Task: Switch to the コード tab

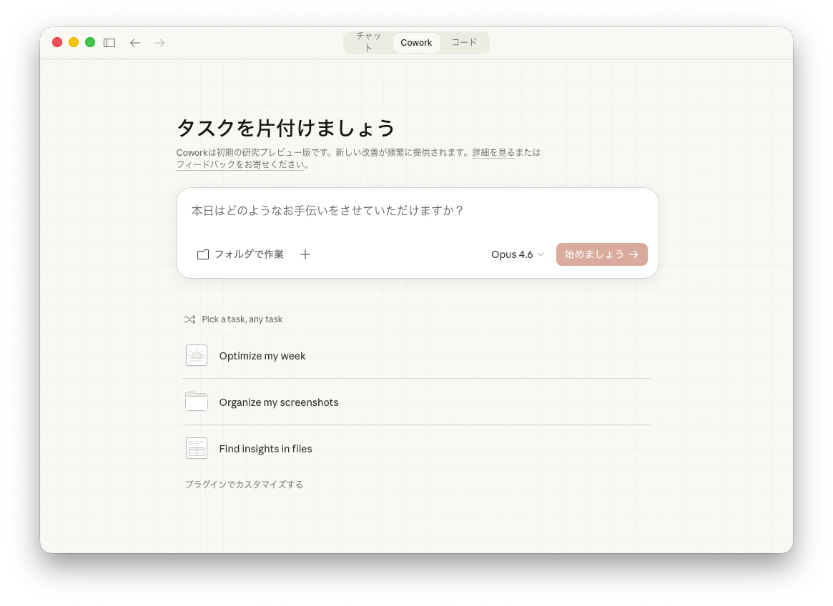Action: coord(464,42)
